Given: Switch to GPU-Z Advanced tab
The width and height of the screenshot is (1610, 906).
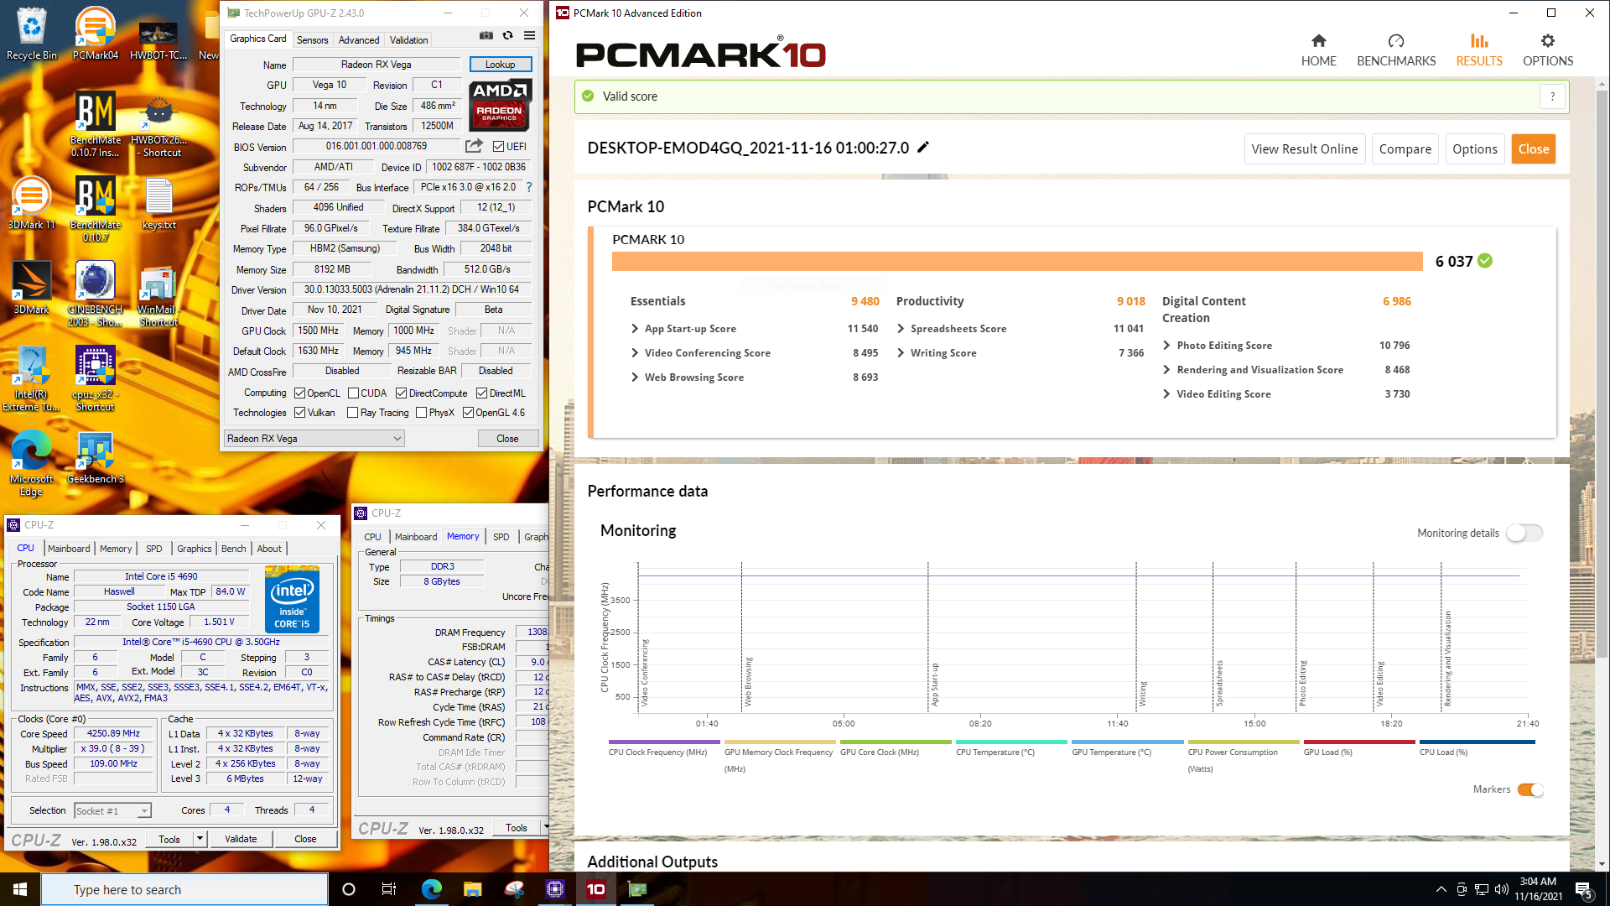Looking at the screenshot, I should [x=359, y=39].
